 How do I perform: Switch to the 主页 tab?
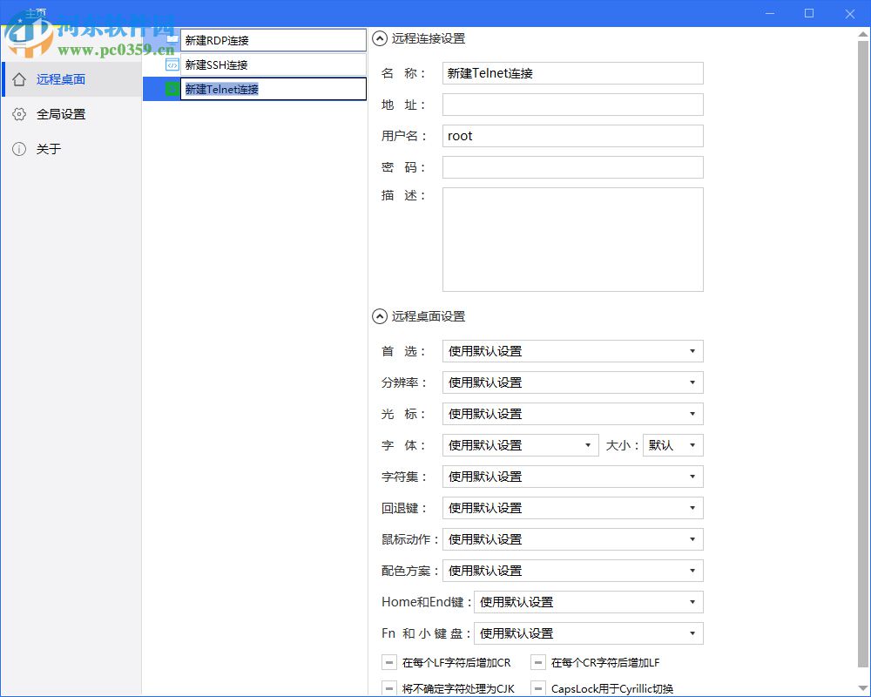[37, 13]
